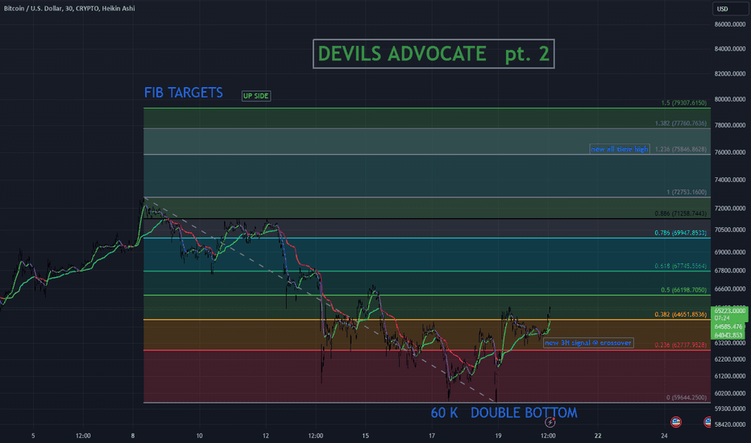This screenshot has width=751, height=443.
Task: Click the 1.5 (79307.6150) fib label
Action: coord(683,103)
